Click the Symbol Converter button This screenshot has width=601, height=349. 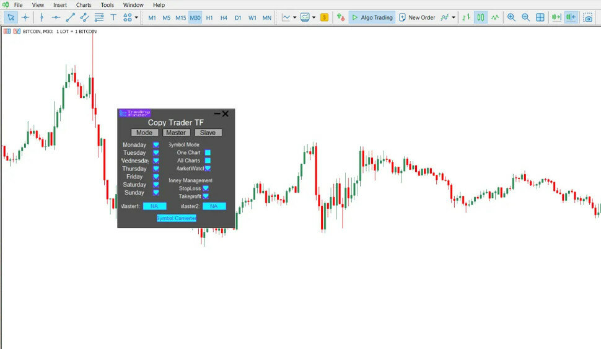[177, 218]
